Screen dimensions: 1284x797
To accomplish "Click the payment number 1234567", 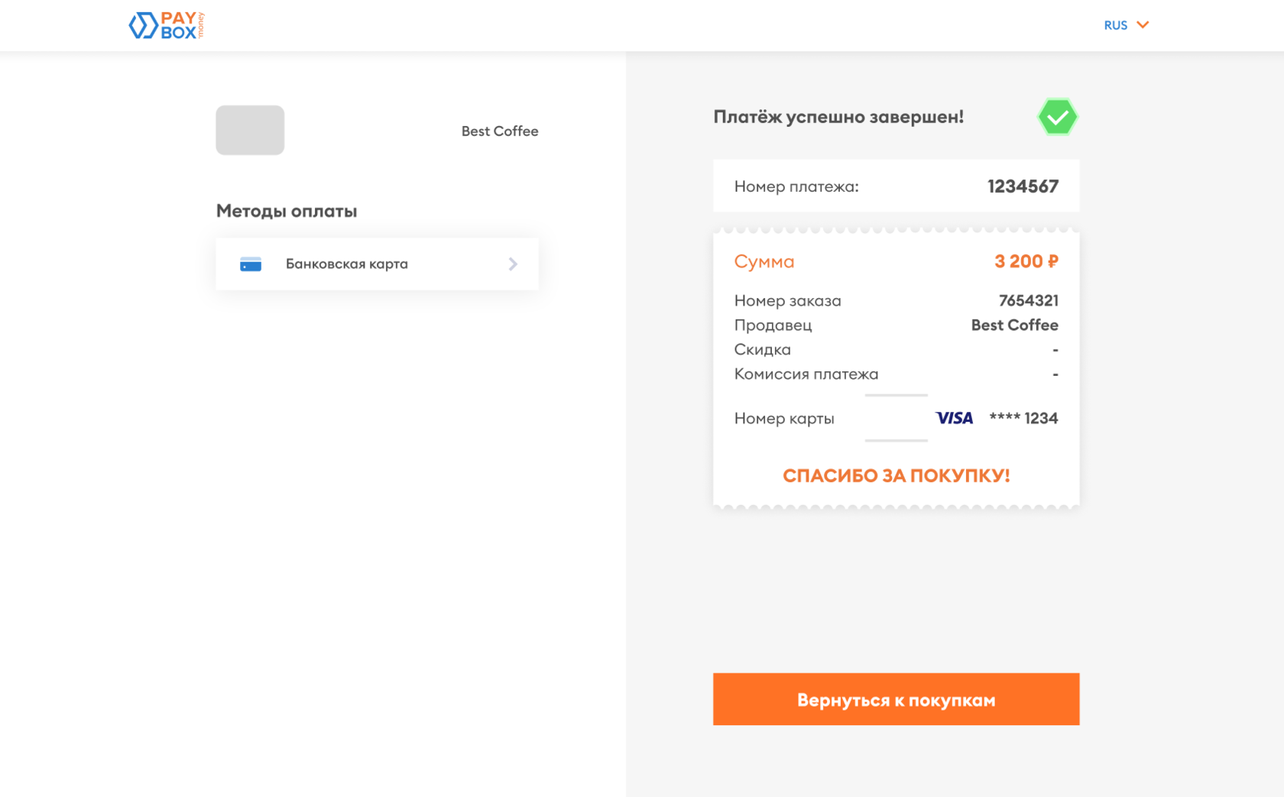I will (x=1023, y=186).
